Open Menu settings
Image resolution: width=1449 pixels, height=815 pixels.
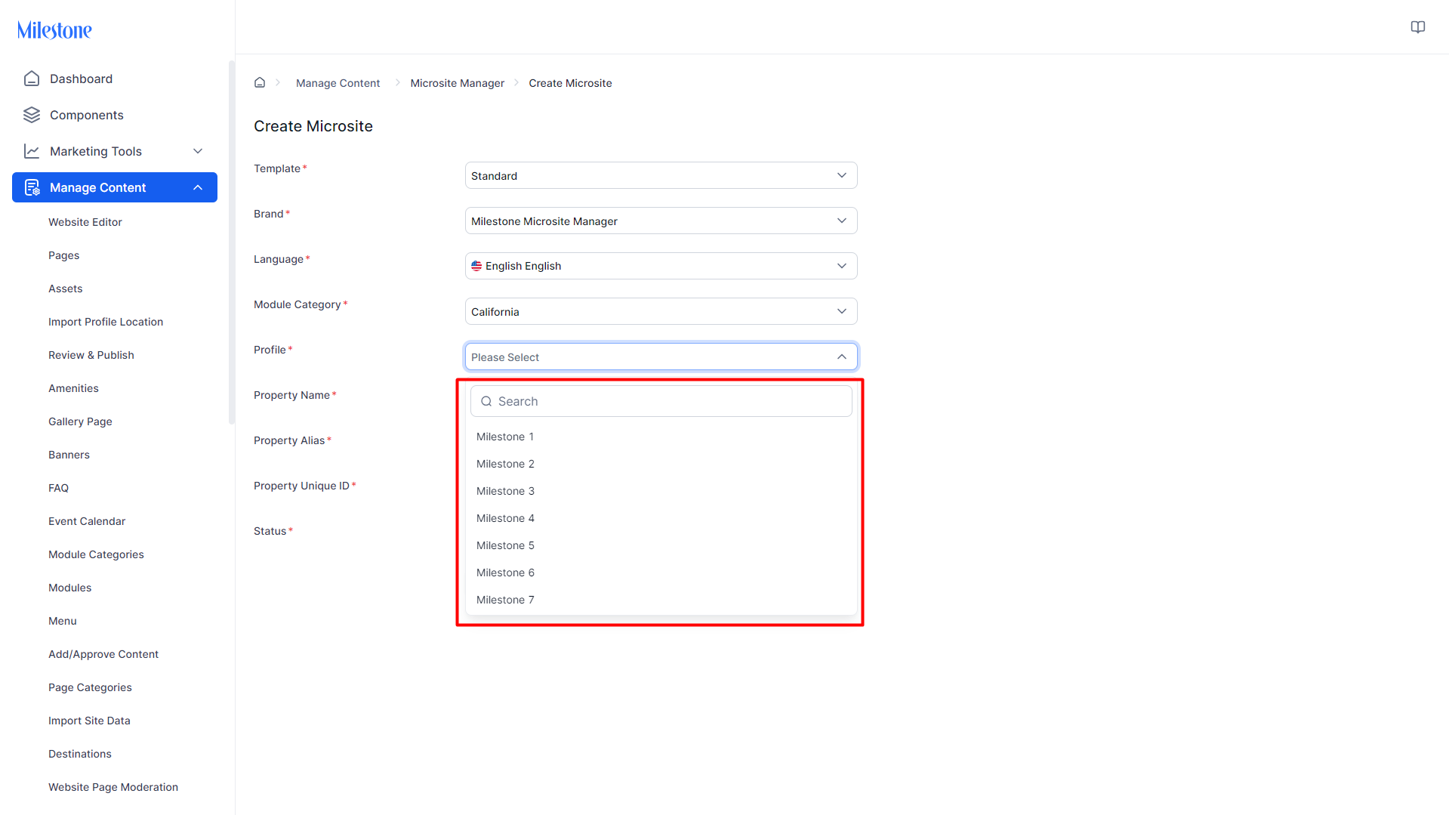(x=63, y=621)
